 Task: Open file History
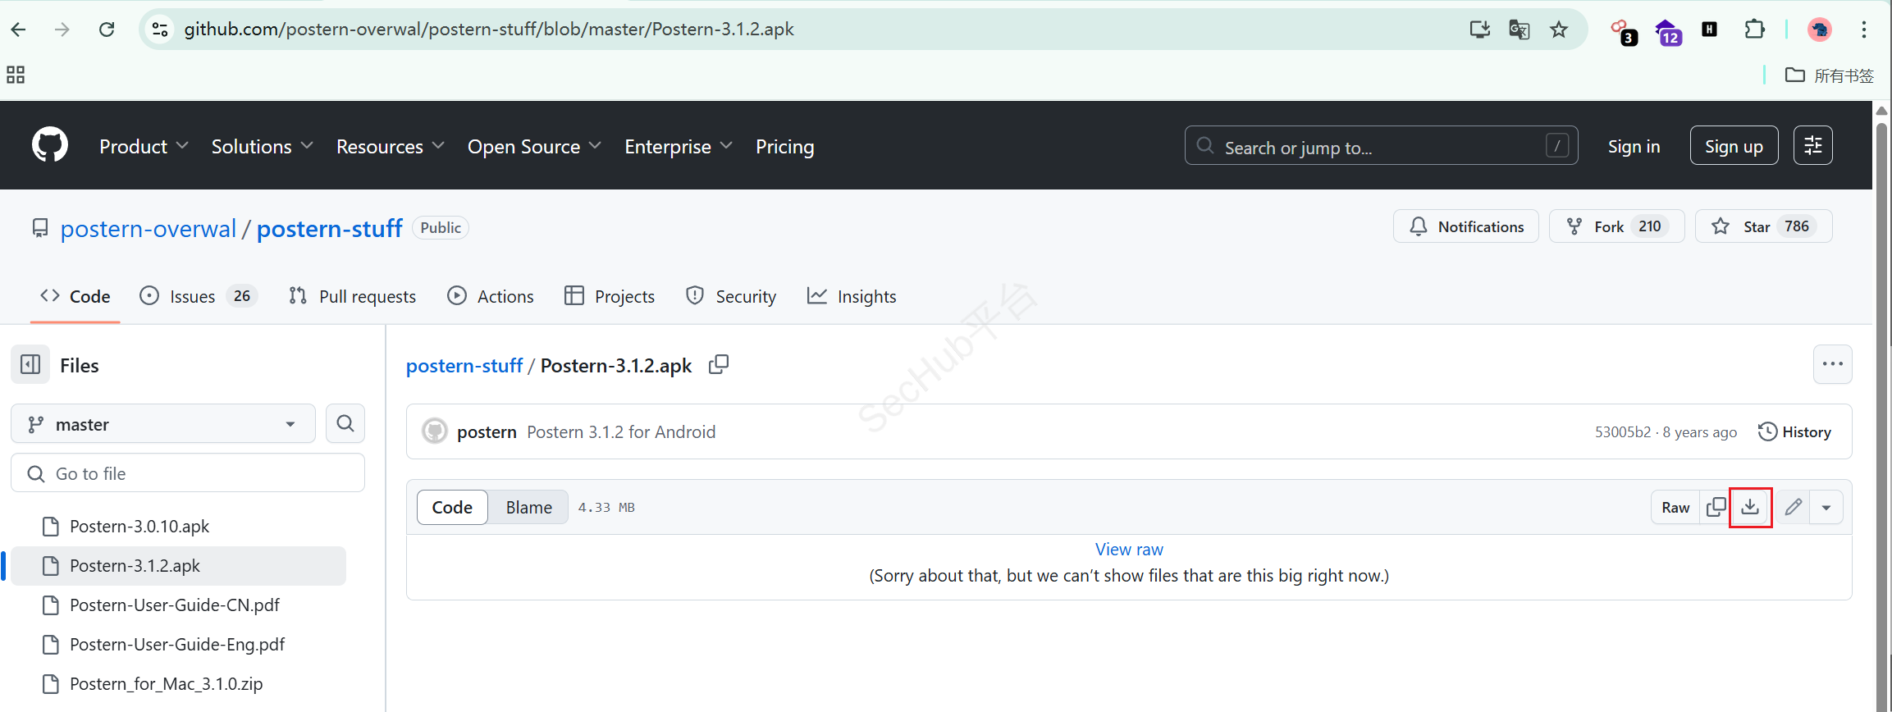1794,431
